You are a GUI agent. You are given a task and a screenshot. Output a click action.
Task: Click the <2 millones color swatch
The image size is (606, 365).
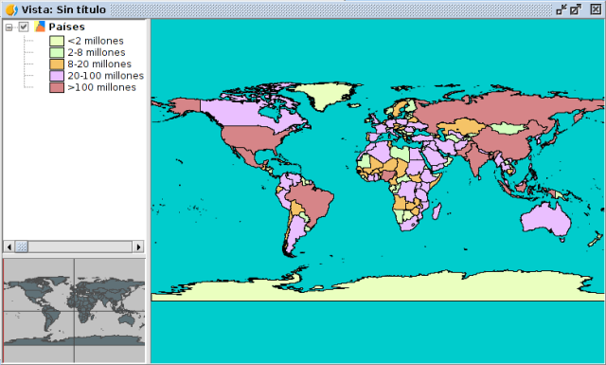57,41
